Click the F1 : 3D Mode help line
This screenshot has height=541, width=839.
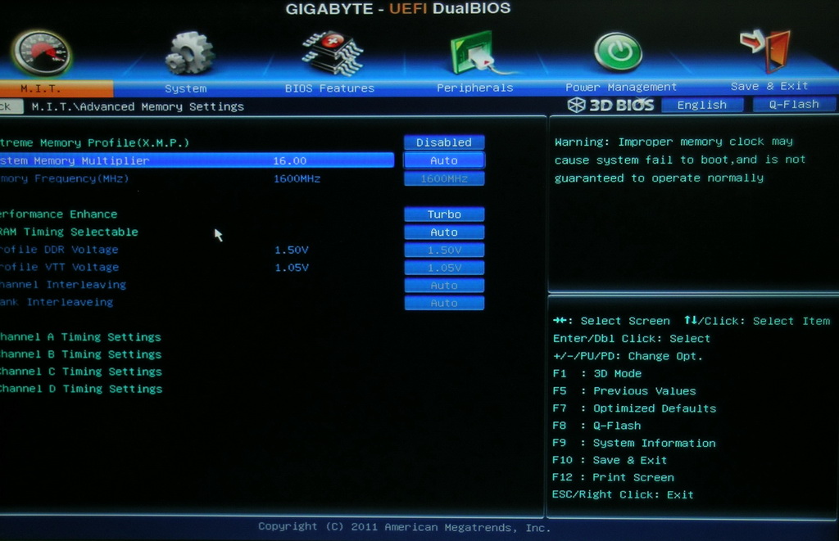pos(597,374)
